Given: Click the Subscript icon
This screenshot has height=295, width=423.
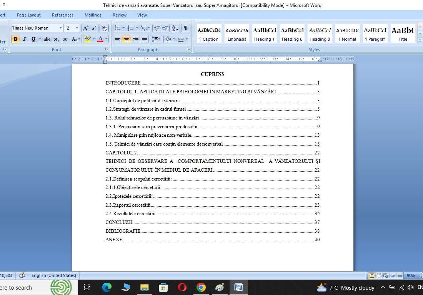Looking at the screenshot, I should pos(57,39).
